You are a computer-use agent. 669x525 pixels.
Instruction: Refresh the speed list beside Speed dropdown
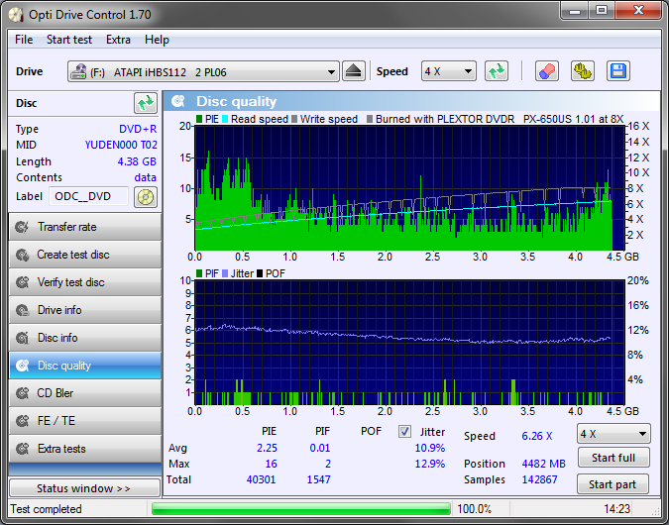pos(497,71)
